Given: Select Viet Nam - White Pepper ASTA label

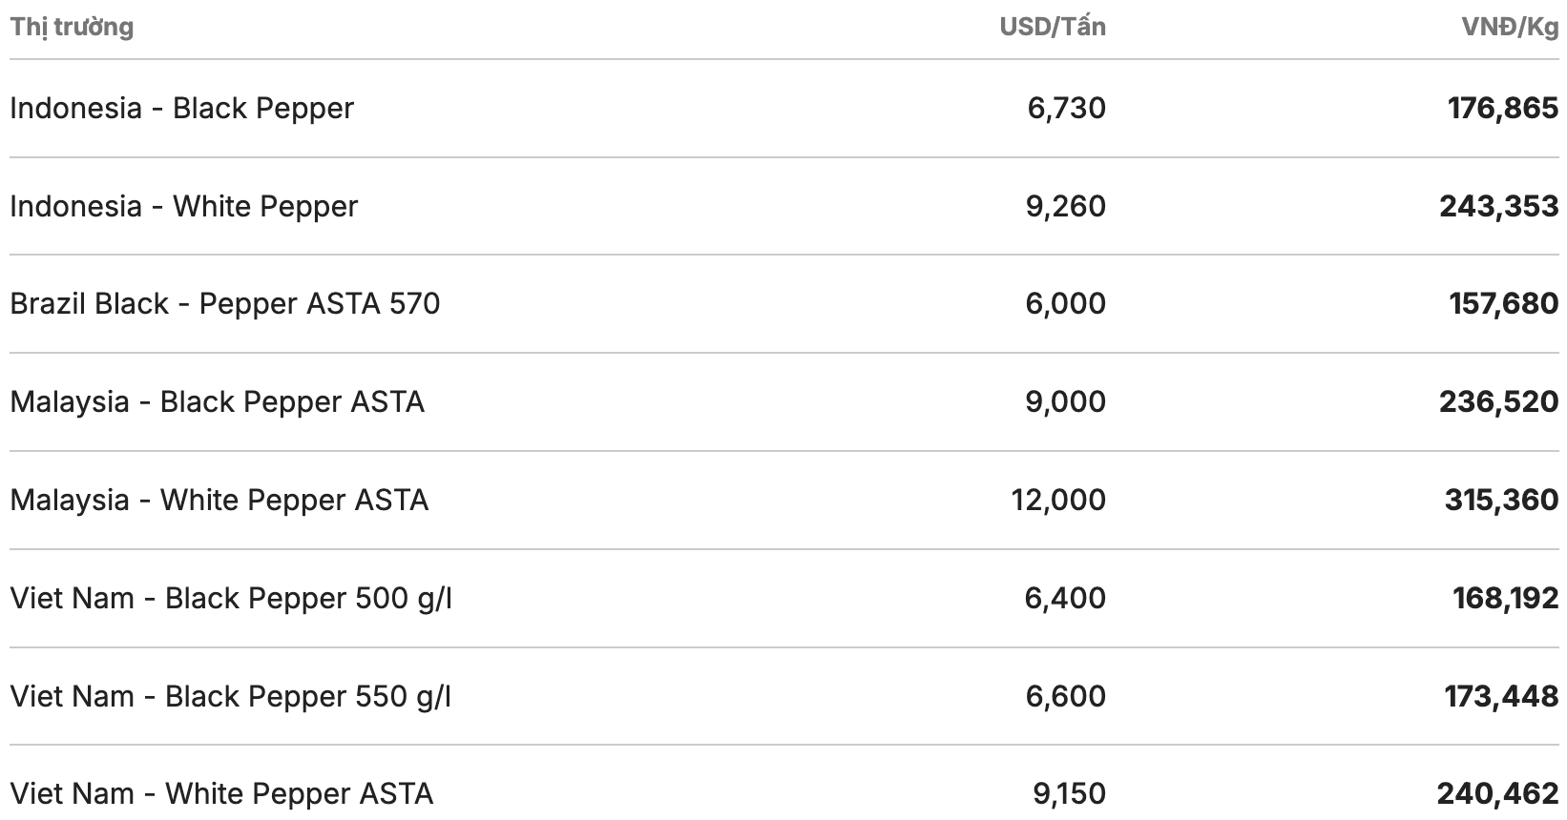Looking at the screenshot, I should [x=221, y=793].
